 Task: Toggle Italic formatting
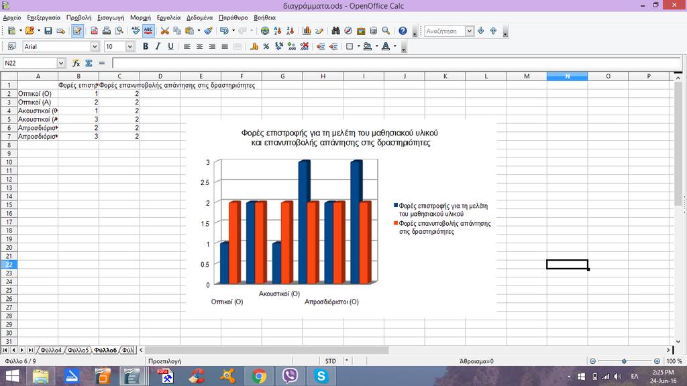pyautogui.click(x=158, y=46)
